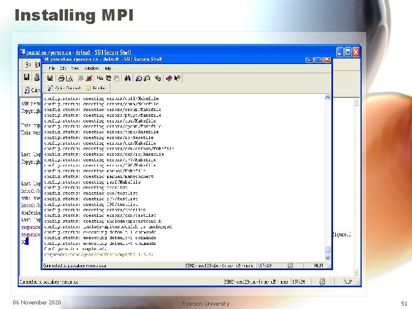The height and width of the screenshot is (309, 412).
Task: Click the scroll thumb in the front terminal scrollbar
Action: (327, 250)
